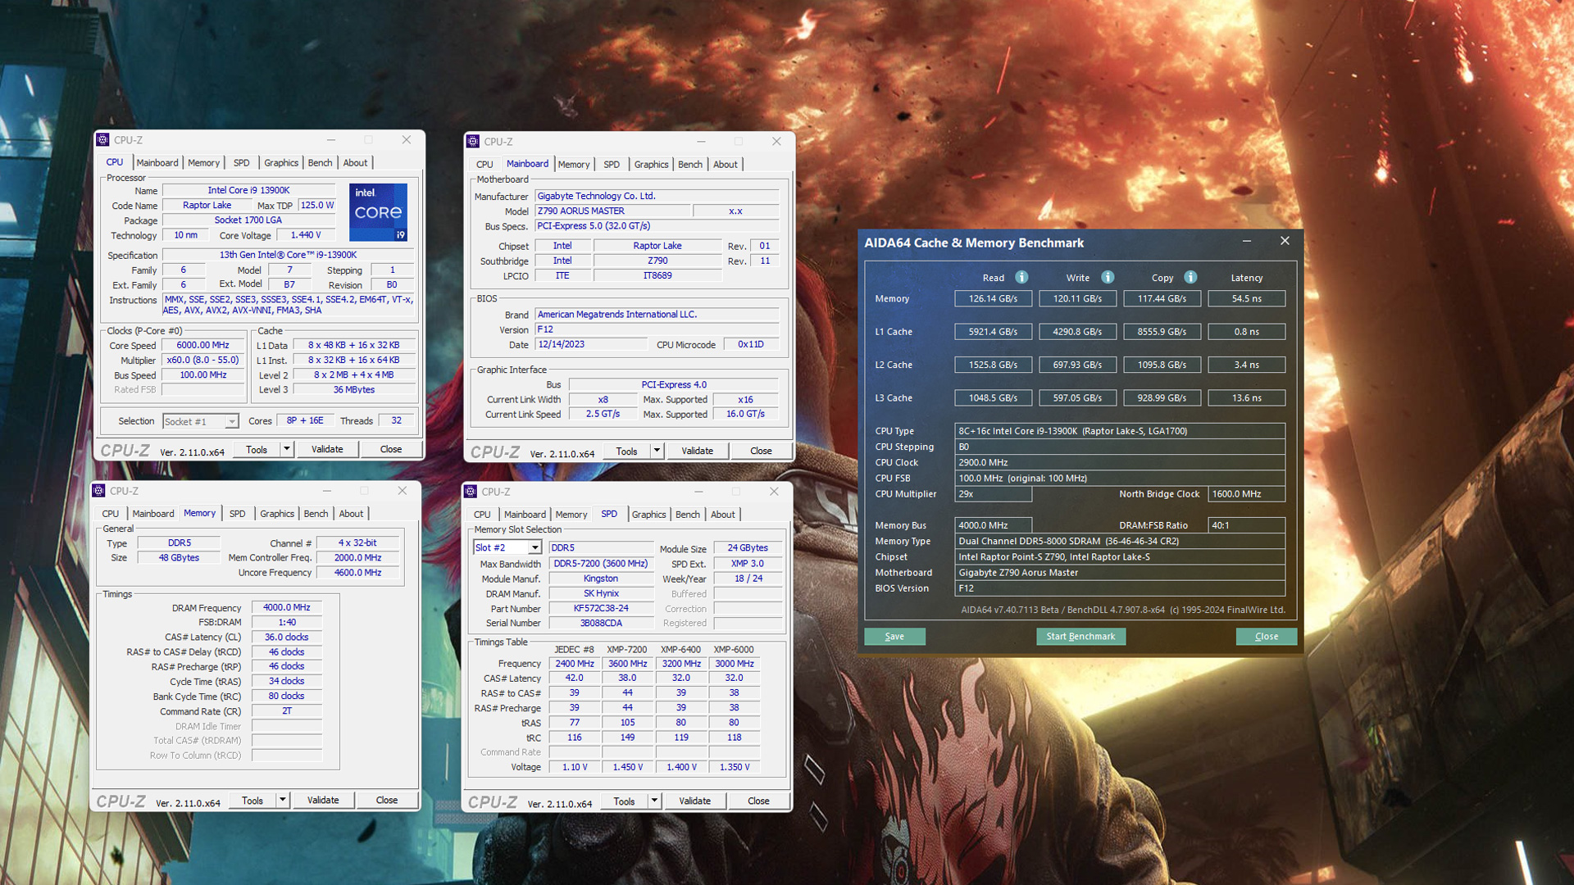Click Validate in Mainboard window

(x=697, y=451)
